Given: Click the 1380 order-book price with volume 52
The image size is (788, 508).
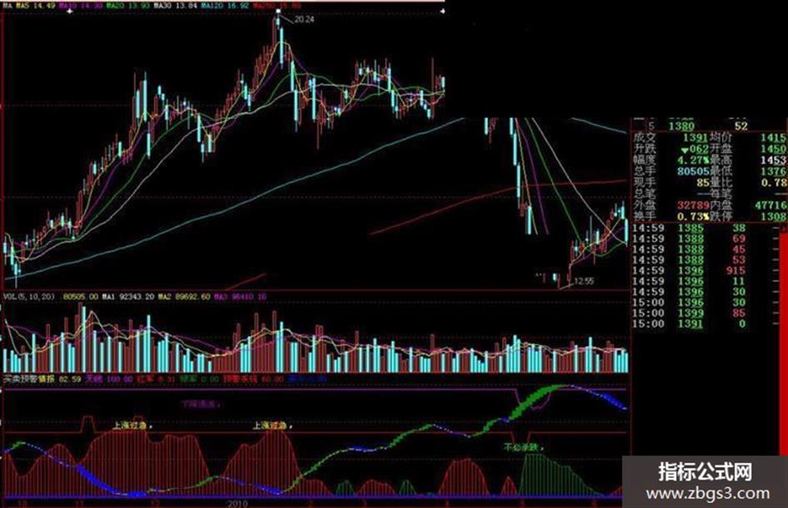Looking at the screenshot, I should 681,126.
